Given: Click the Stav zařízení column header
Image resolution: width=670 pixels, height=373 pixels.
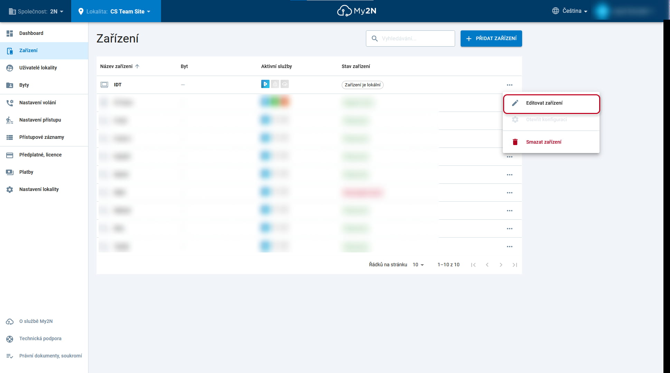Looking at the screenshot, I should [356, 66].
